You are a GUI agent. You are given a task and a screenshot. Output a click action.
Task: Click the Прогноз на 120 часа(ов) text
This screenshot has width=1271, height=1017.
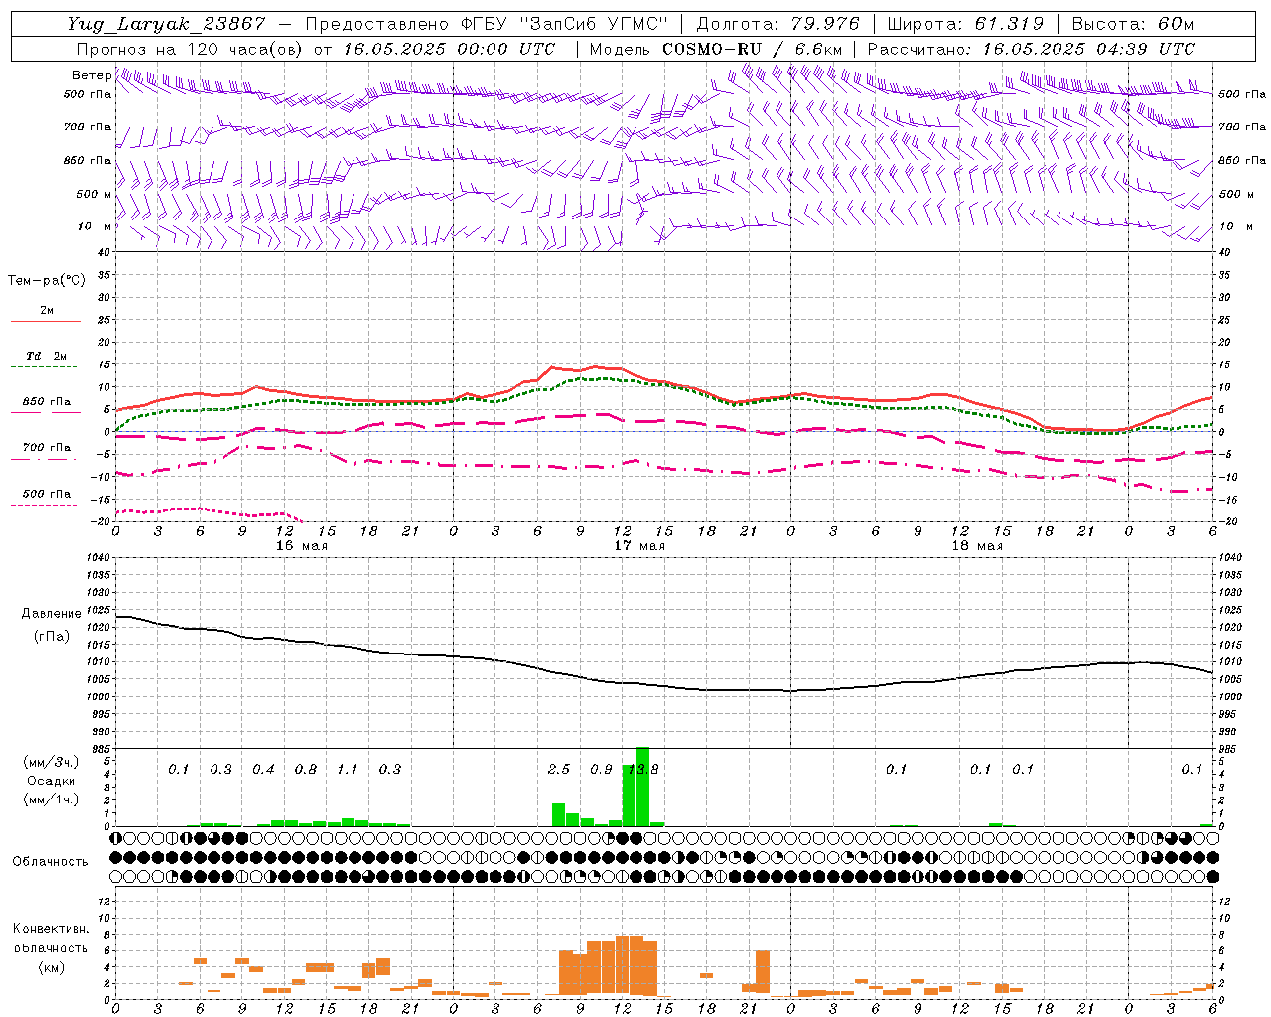pyautogui.click(x=191, y=49)
